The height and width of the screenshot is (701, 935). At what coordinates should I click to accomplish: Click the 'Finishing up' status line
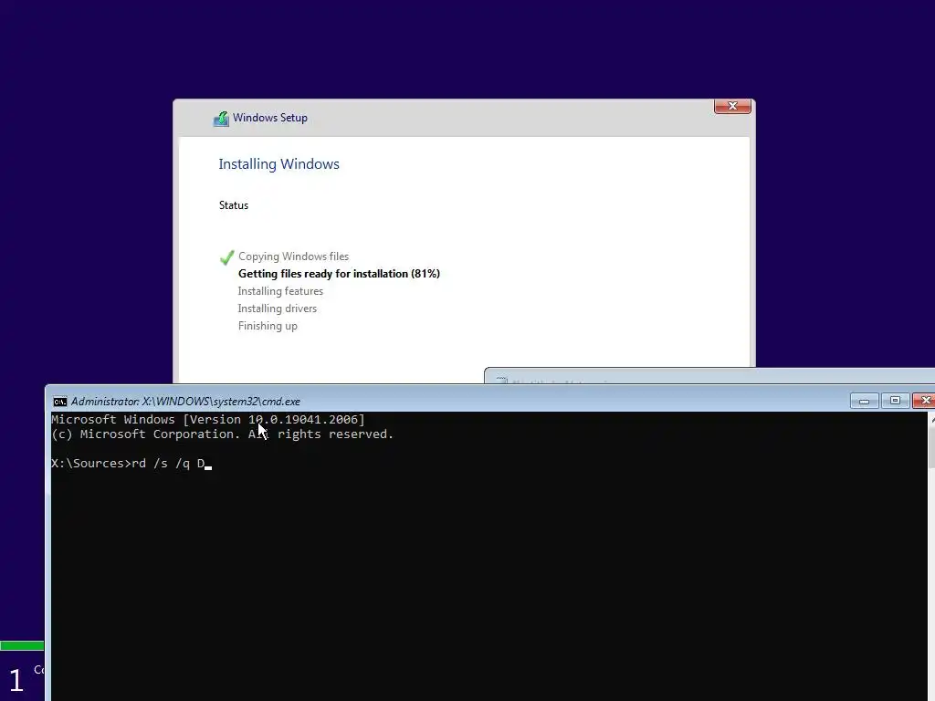pyautogui.click(x=268, y=326)
